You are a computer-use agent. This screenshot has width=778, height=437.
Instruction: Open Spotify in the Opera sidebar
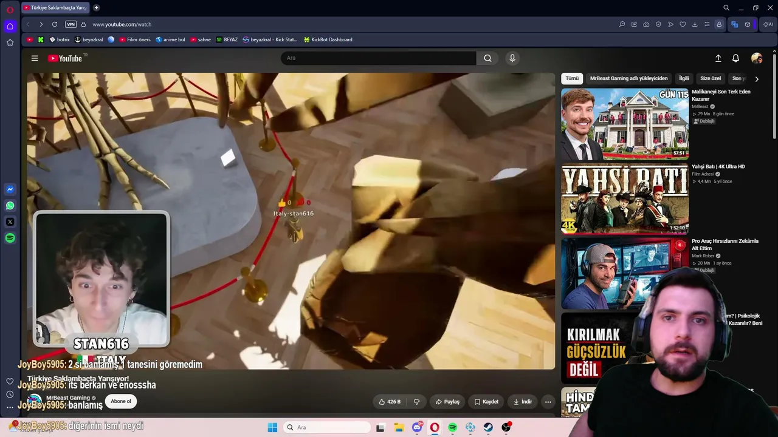click(10, 239)
